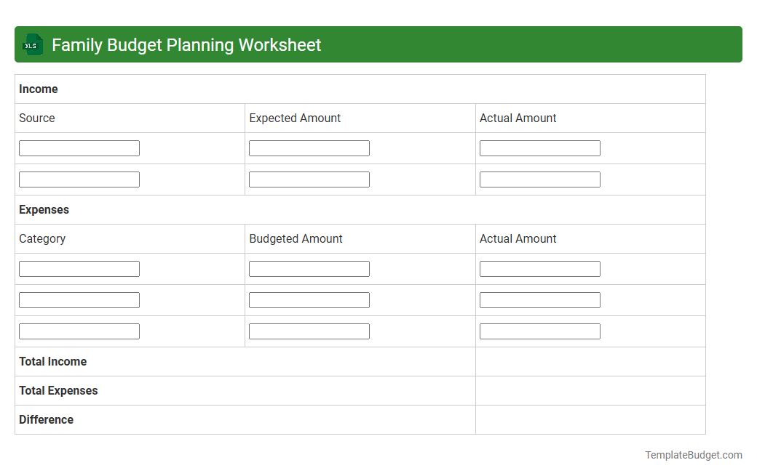Select the first income Source input field
This screenshot has width=757, height=476.
click(79, 148)
